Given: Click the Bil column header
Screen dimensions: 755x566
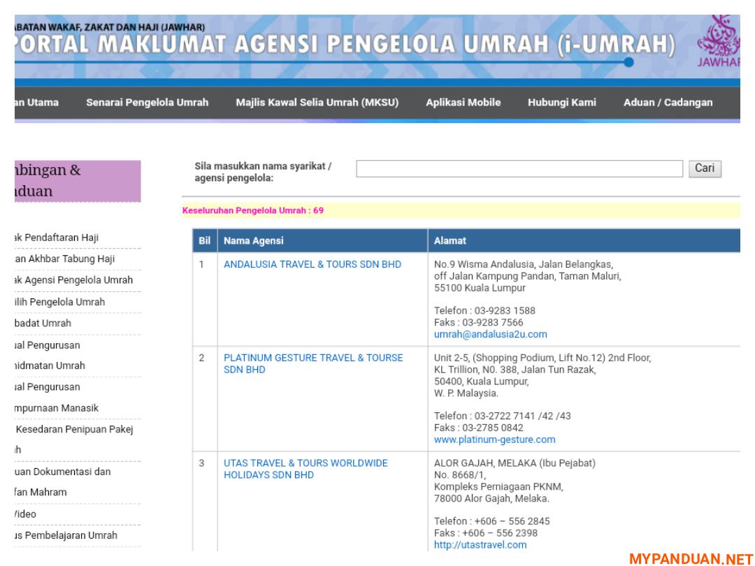Looking at the screenshot, I should click(x=205, y=240).
